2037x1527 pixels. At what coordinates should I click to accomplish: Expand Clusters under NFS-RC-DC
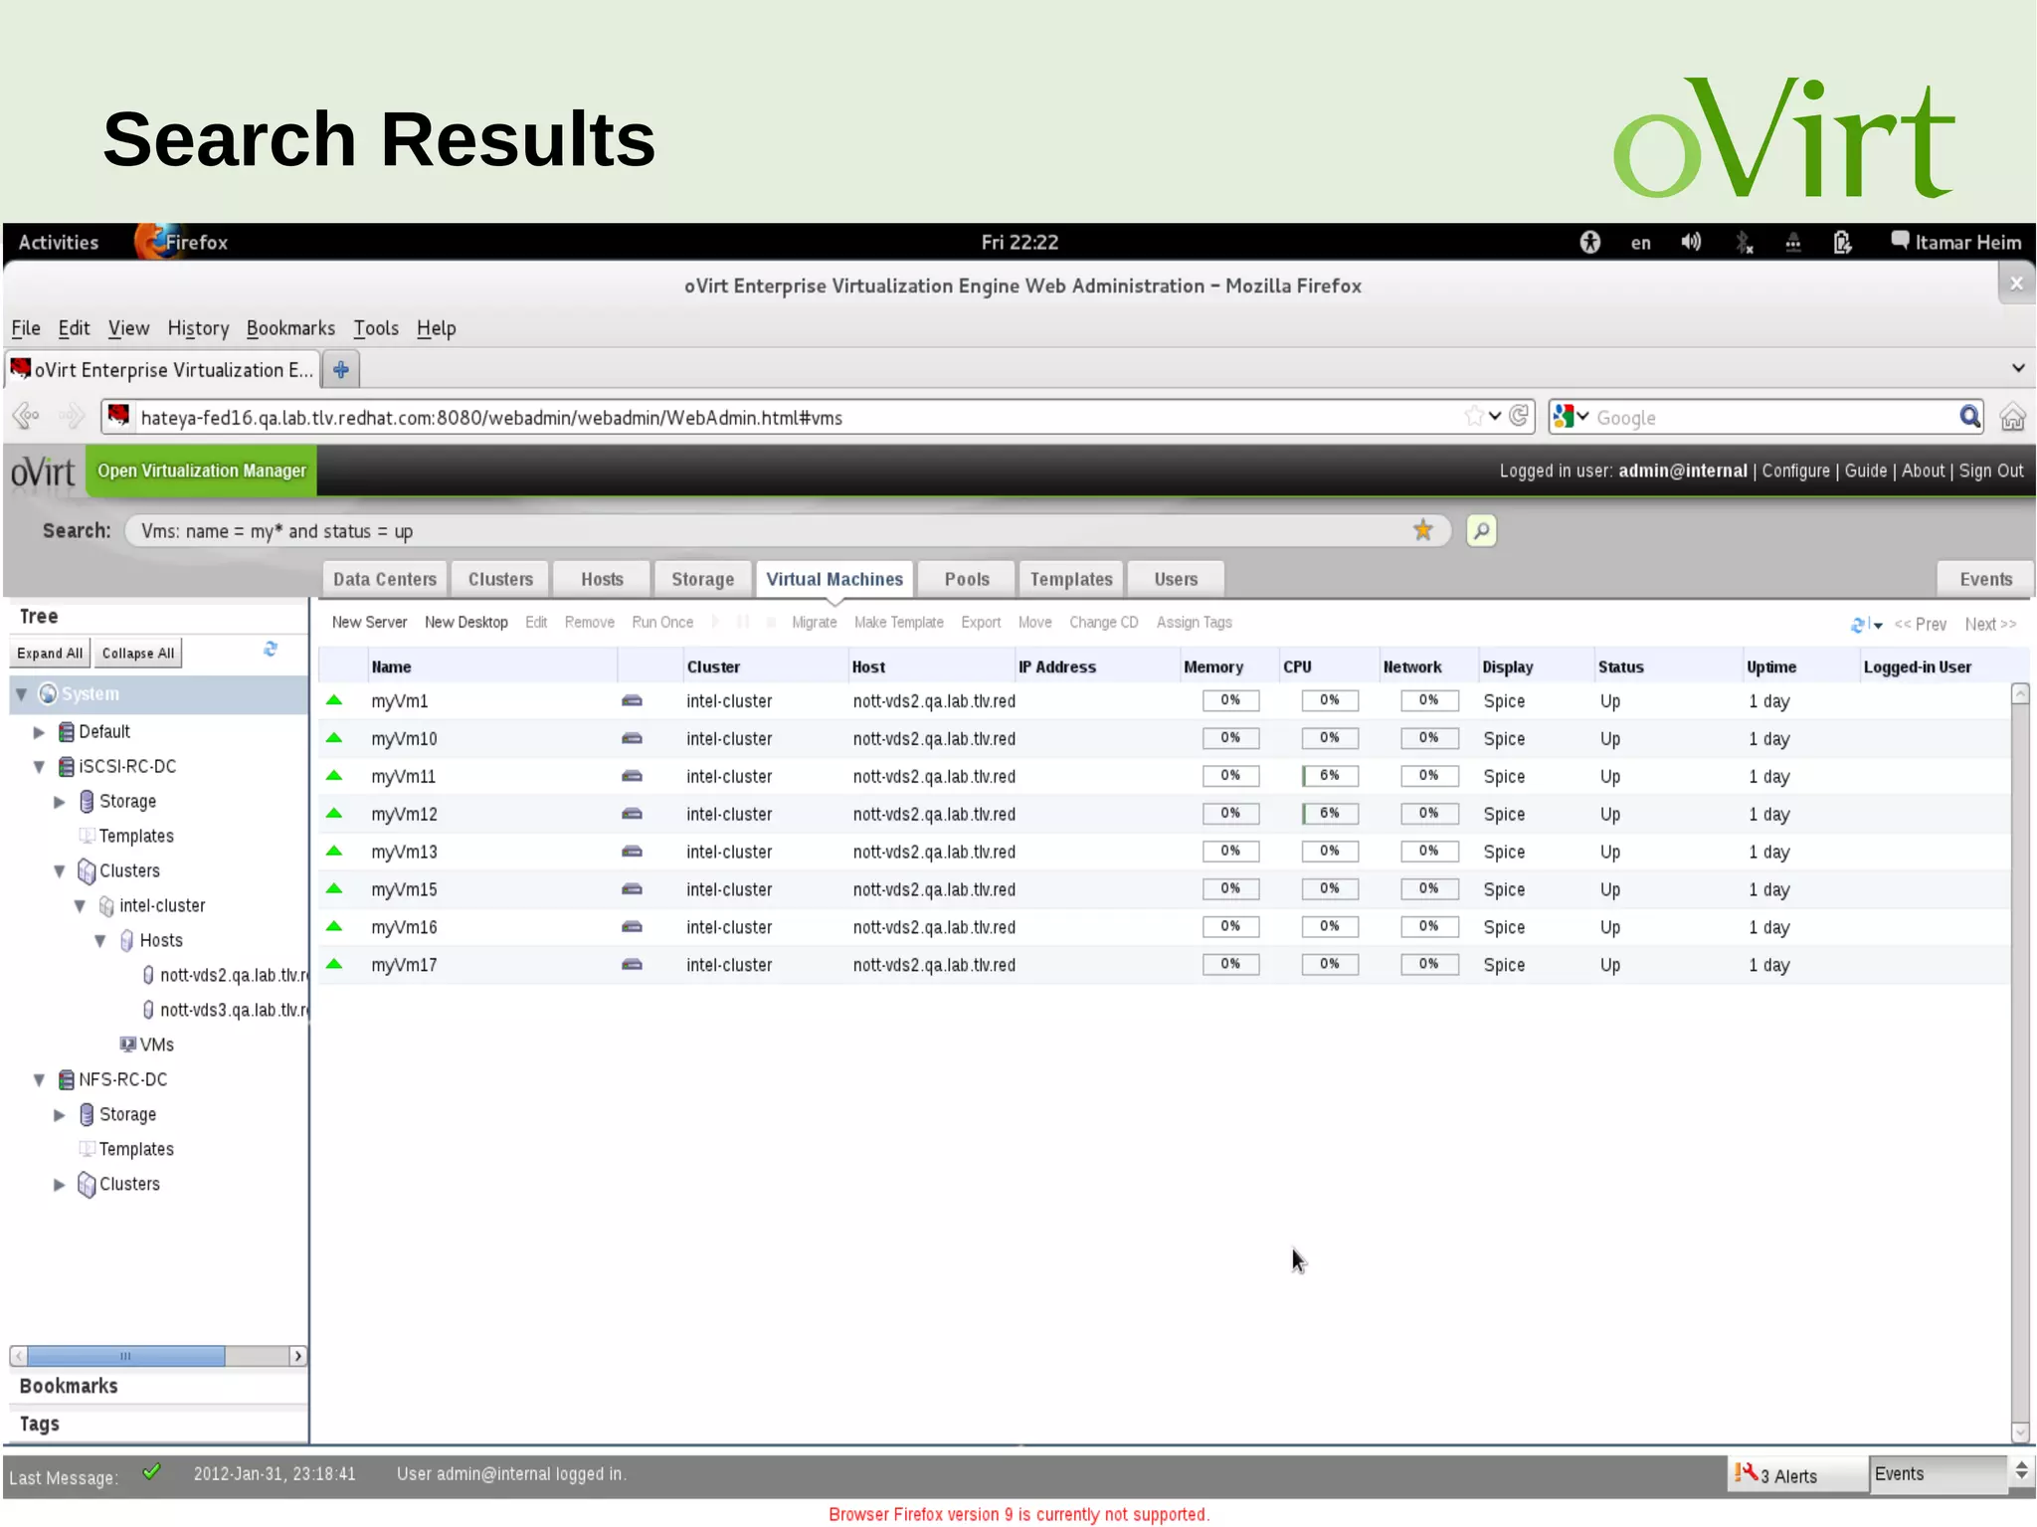(x=60, y=1184)
